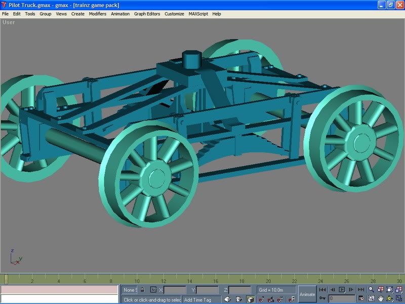
Task: Step forward to the next frame
Action: [x=351, y=289]
